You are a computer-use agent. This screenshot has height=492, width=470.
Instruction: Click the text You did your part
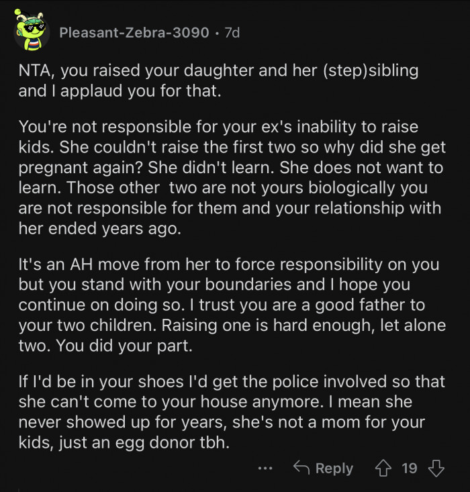124,346
